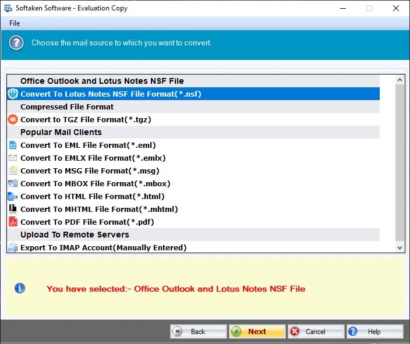This screenshot has height=344, width=410.
Task: Open Help from the bottom bar
Action: (374, 331)
